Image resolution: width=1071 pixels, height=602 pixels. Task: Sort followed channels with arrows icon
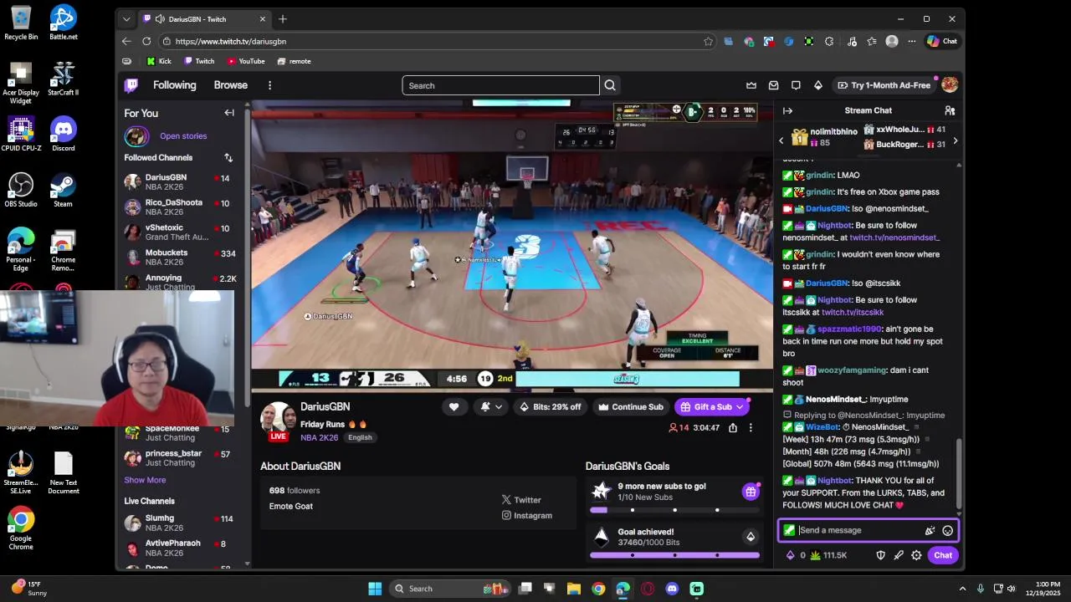tap(228, 157)
